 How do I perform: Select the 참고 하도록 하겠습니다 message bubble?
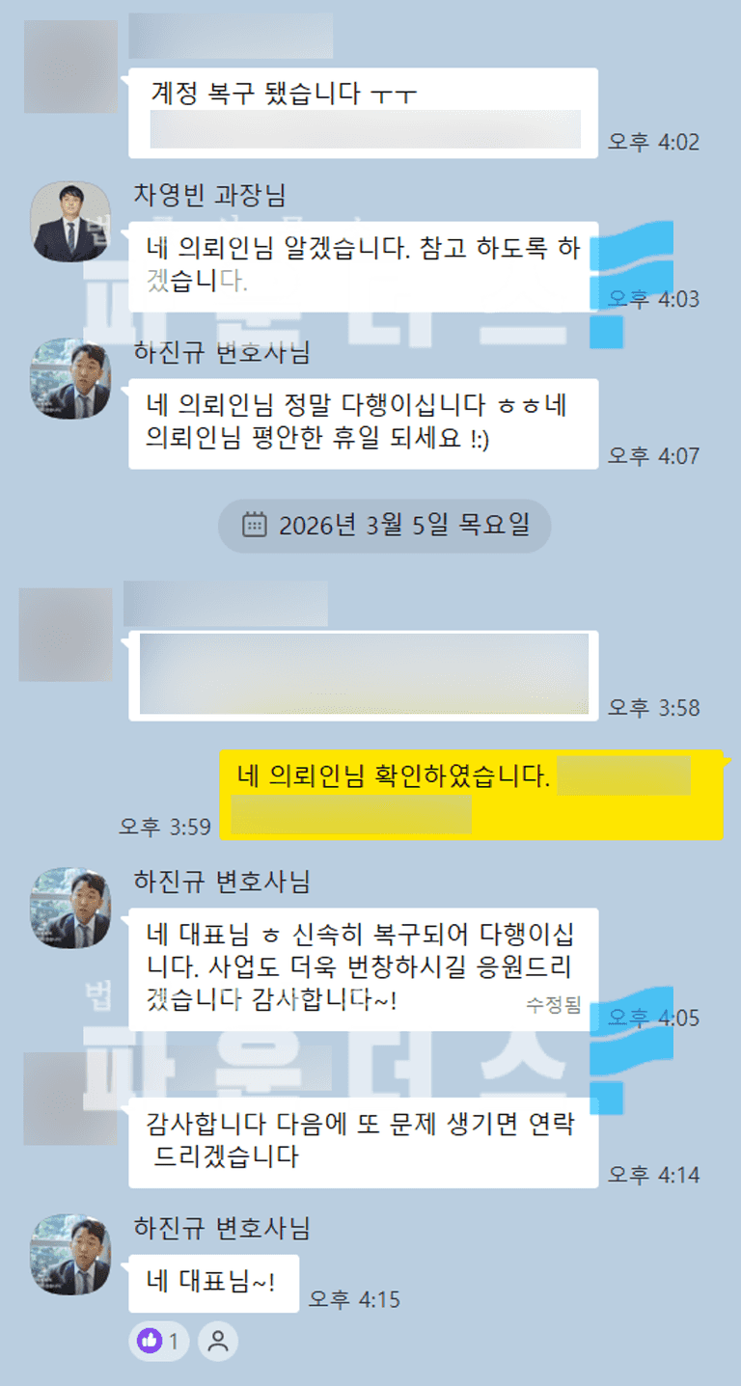[364, 266]
